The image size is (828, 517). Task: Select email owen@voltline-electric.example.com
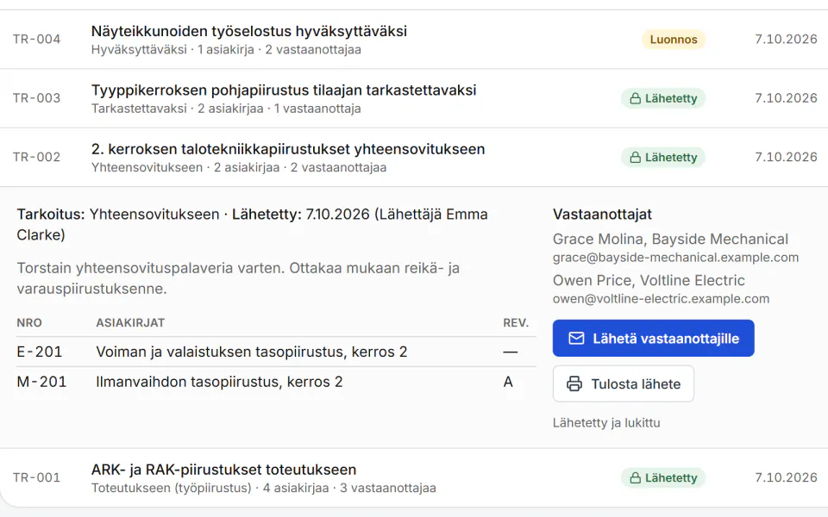[661, 299]
